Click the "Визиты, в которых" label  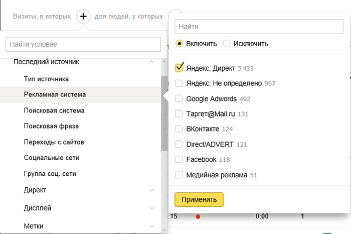tap(42, 17)
